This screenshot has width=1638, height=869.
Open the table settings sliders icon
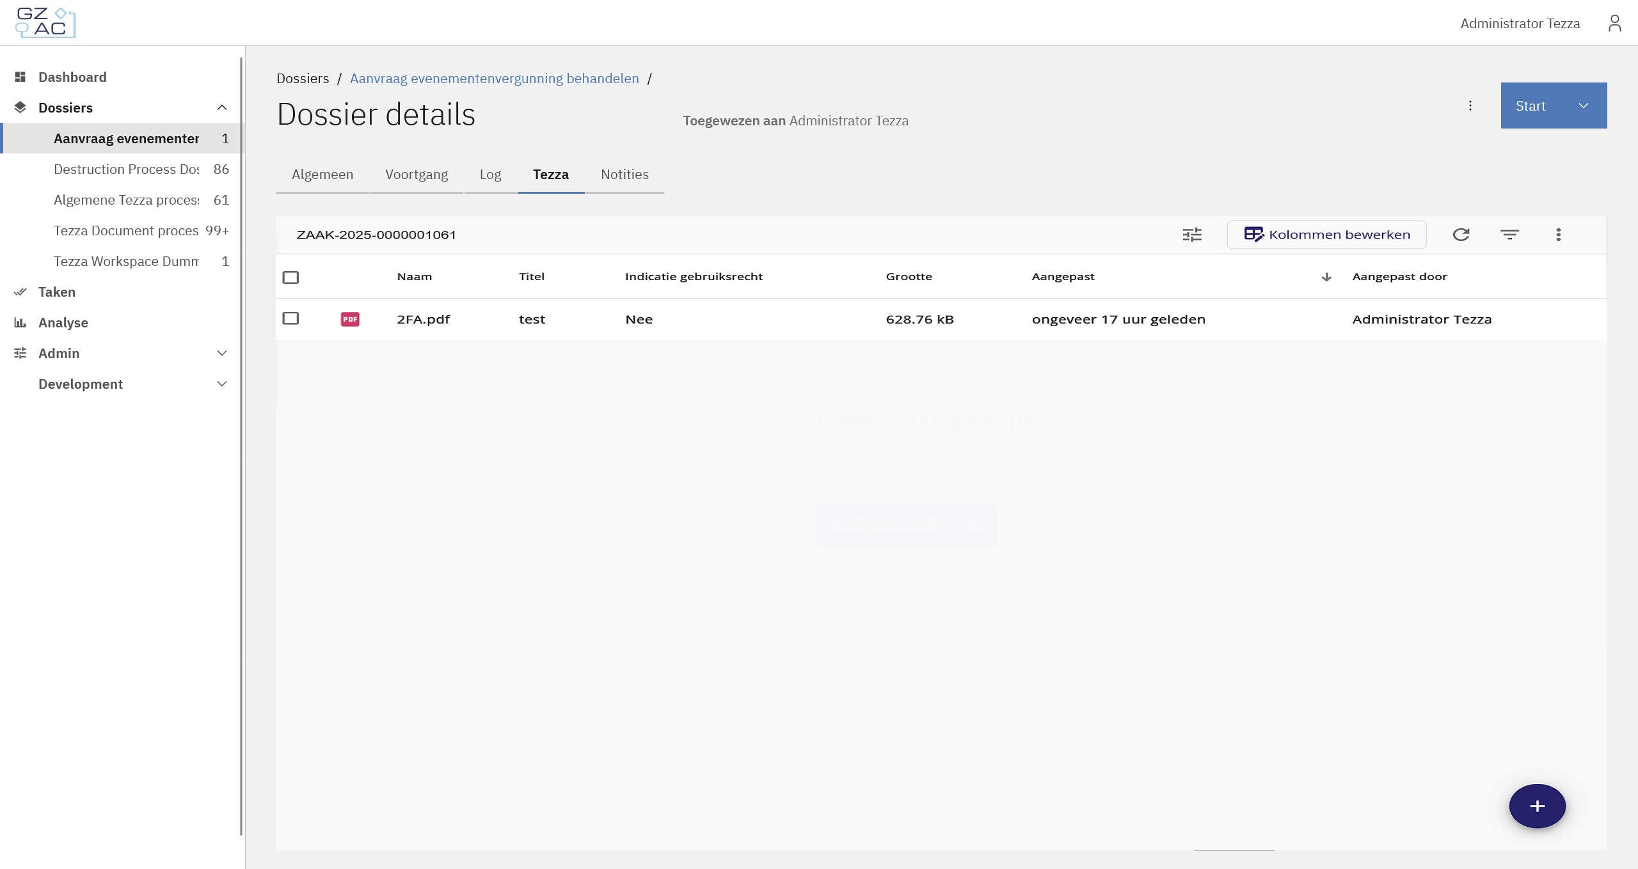[x=1191, y=235]
